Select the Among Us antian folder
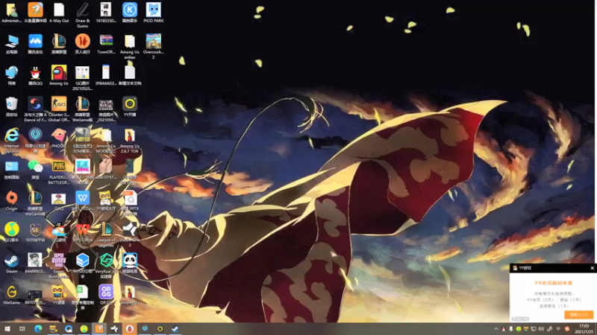 (130, 46)
